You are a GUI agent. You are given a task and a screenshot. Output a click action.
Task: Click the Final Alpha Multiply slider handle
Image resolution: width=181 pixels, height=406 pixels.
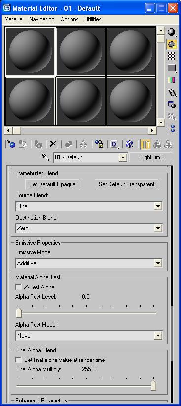[x=153, y=385]
